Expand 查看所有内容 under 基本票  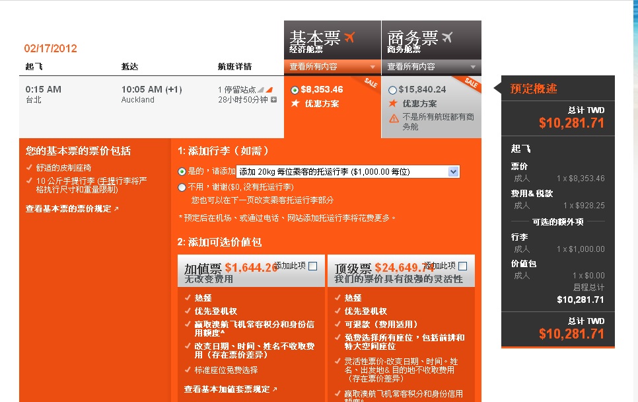point(332,67)
